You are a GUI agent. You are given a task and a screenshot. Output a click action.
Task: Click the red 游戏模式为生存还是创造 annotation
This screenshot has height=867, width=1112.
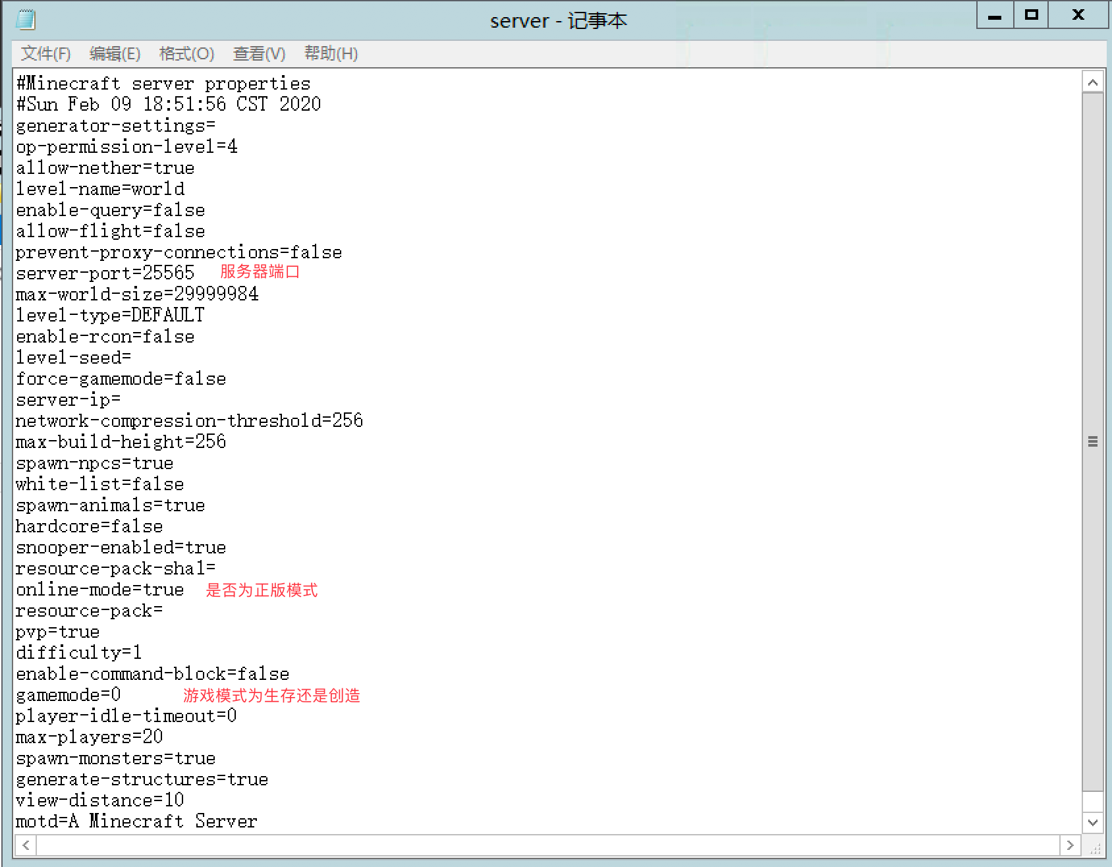tap(271, 695)
